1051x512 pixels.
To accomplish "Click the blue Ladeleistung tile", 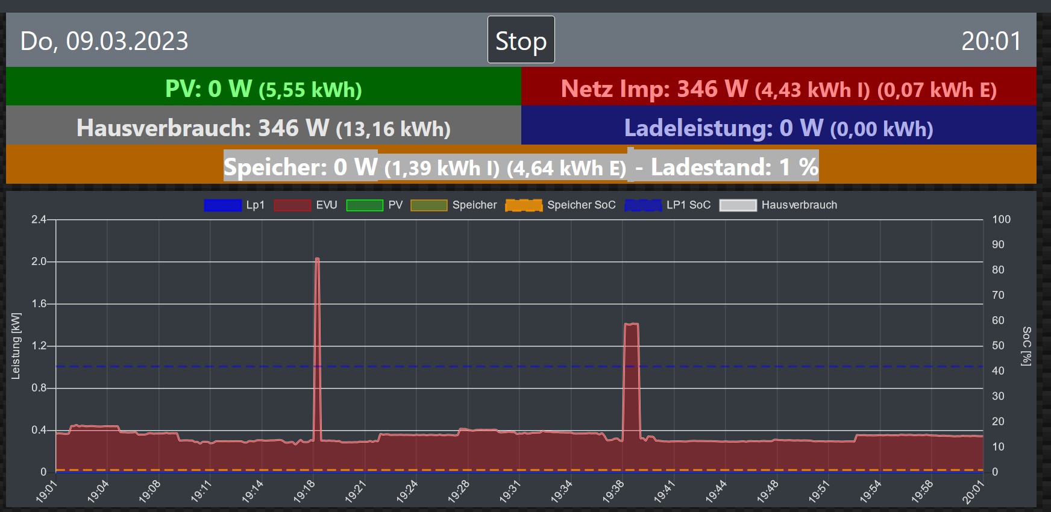I will coord(778,128).
